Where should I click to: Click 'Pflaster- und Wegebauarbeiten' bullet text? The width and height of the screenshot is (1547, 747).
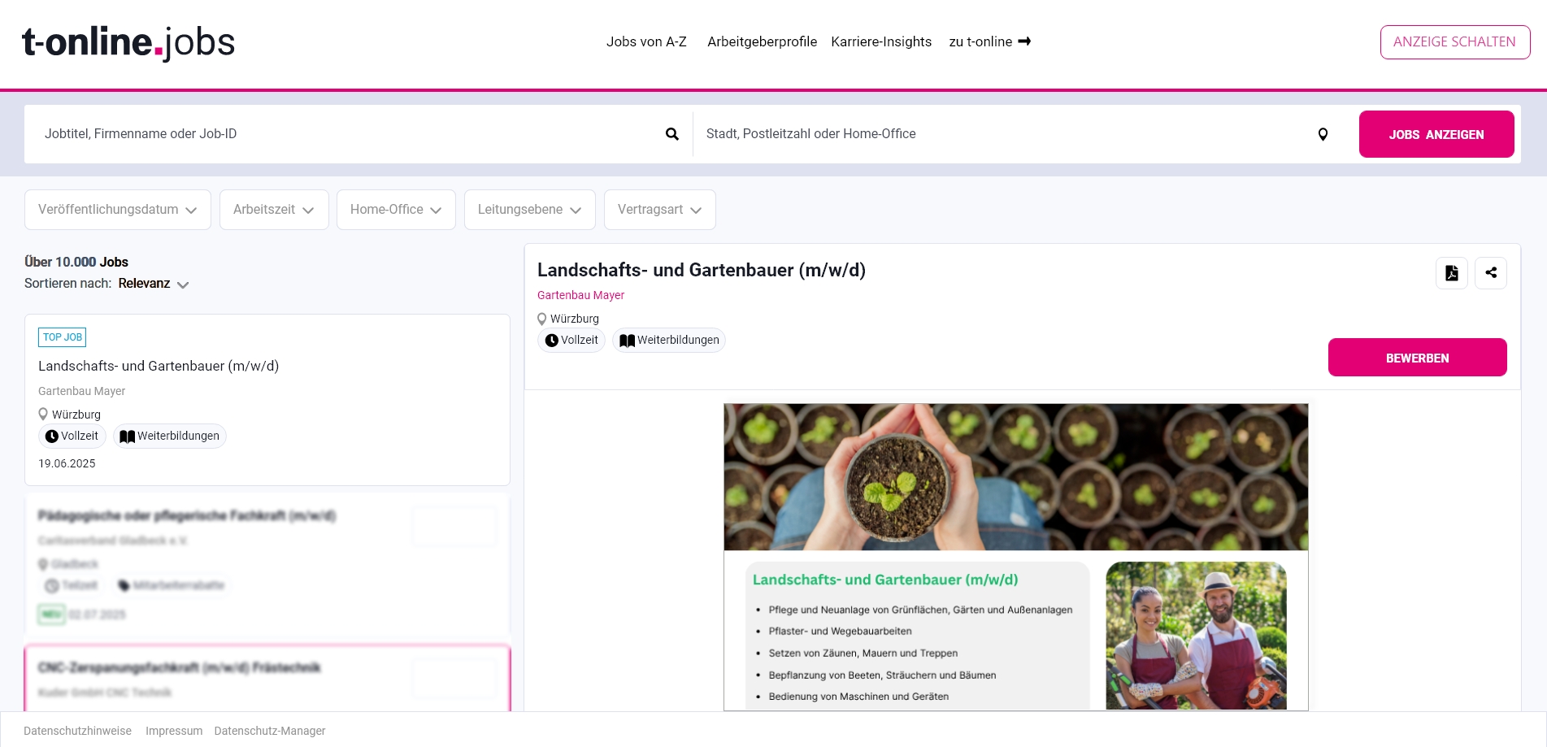[840, 631]
